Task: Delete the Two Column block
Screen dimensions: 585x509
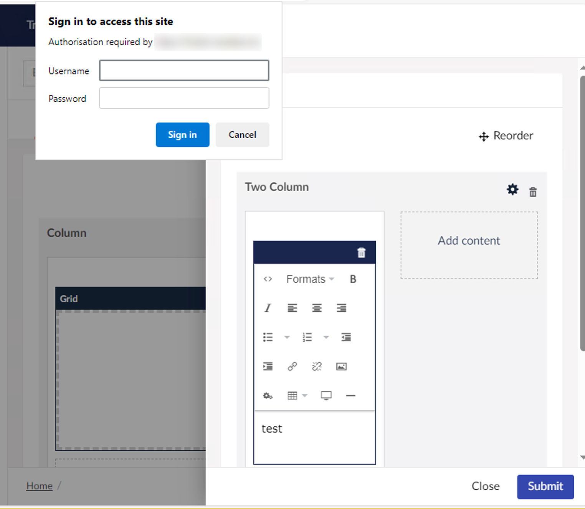Action: click(533, 192)
